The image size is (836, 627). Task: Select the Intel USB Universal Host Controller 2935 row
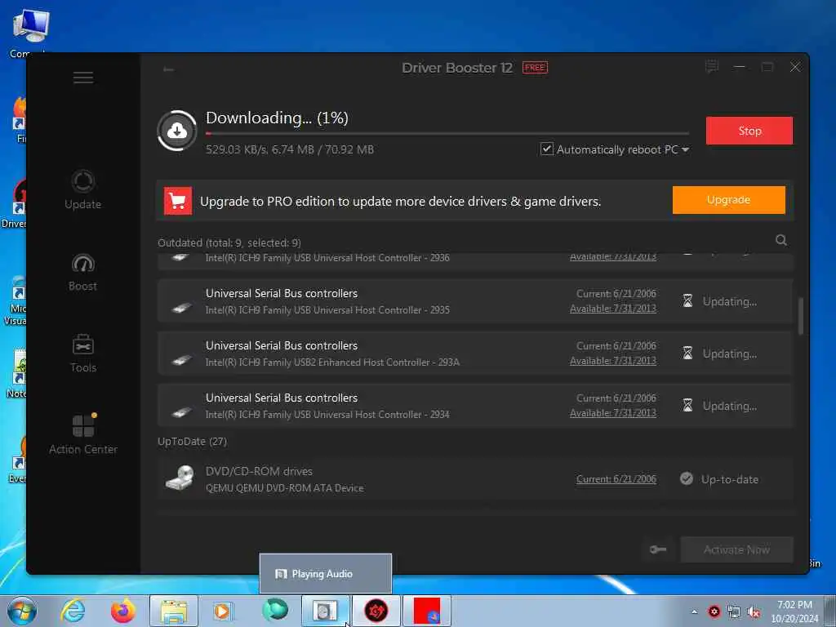(475, 301)
